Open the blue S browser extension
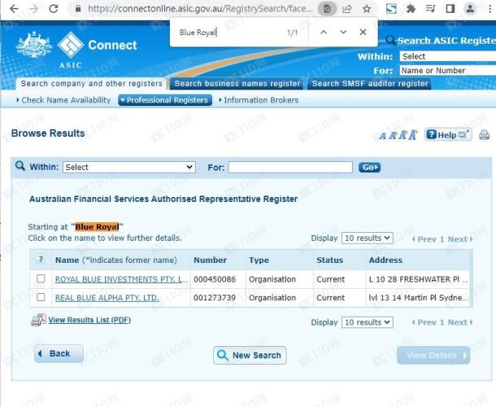Image resolution: width=496 pixels, height=407 pixels. [391, 9]
